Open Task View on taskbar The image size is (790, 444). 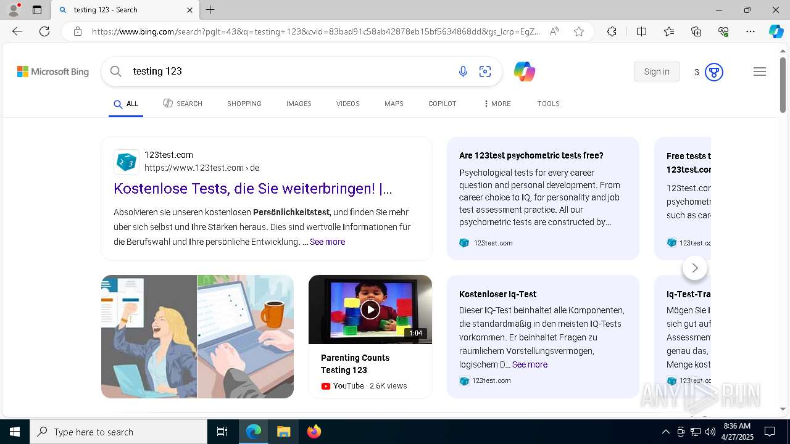tap(222, 432)
